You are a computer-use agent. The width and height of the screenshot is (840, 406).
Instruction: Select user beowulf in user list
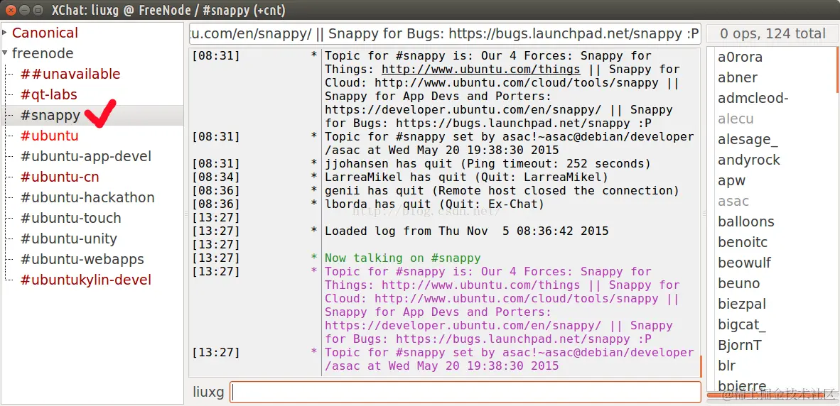click(745, 263)
